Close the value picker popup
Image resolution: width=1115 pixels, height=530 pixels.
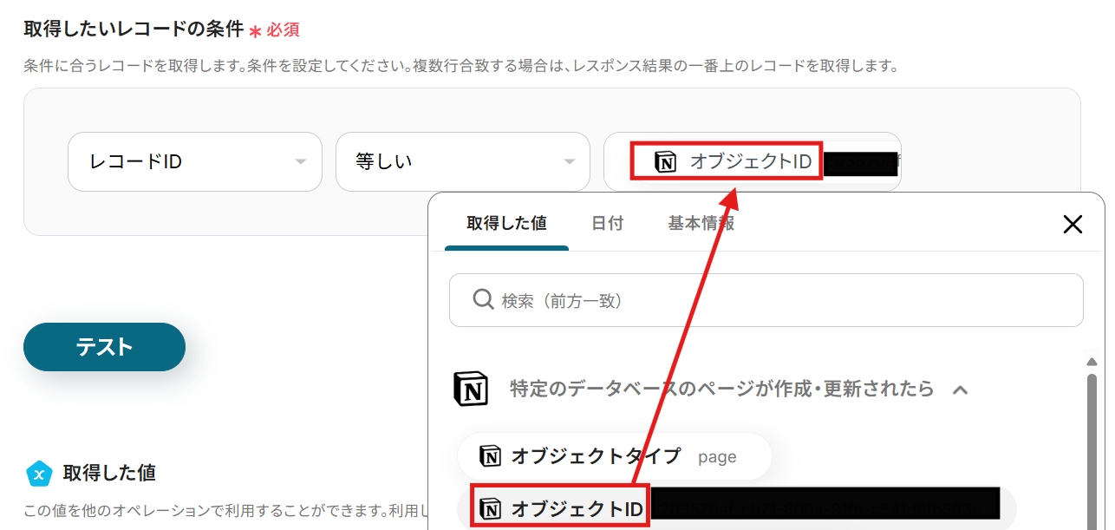point(1073,225)
